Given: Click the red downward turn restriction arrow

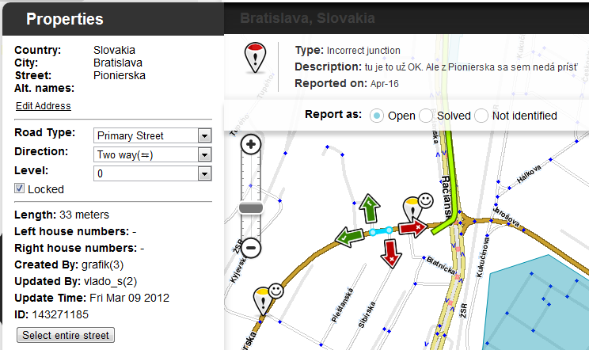Looking at the screenshot, I should [391, 254].
